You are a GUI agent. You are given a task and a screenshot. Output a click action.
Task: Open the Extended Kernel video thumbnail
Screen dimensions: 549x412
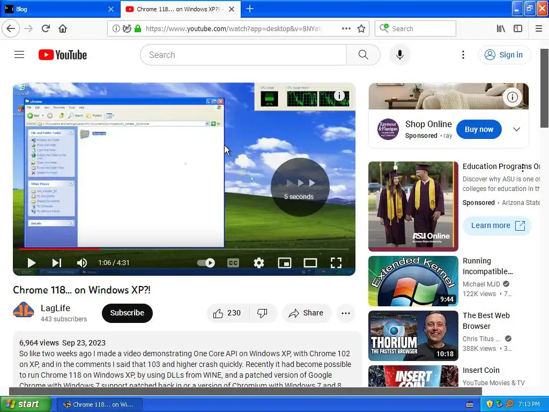pyautogui.click(x=413, y=281)
